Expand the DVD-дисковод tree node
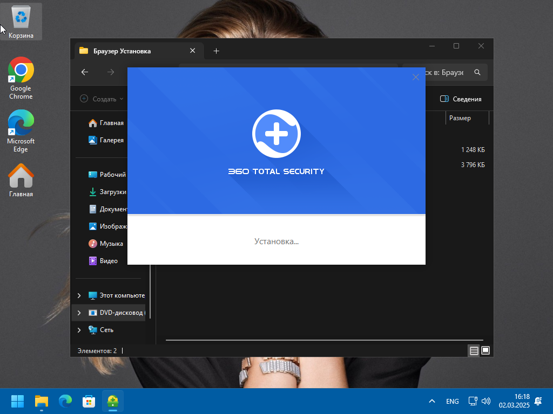The height and width of the screenshot is (414, 553). click(79, 313)
